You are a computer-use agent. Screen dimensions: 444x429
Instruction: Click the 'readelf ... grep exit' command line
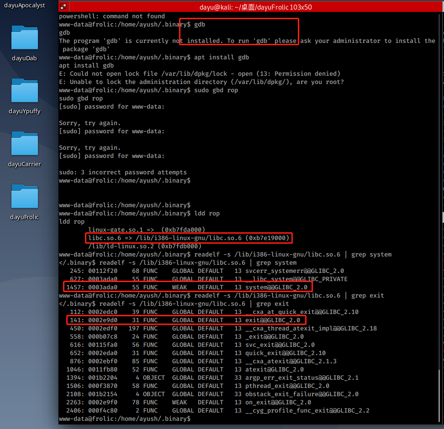222,295
